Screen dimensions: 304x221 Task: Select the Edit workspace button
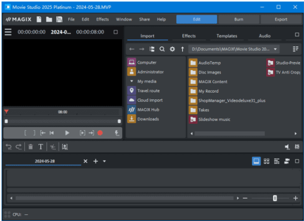197,19
